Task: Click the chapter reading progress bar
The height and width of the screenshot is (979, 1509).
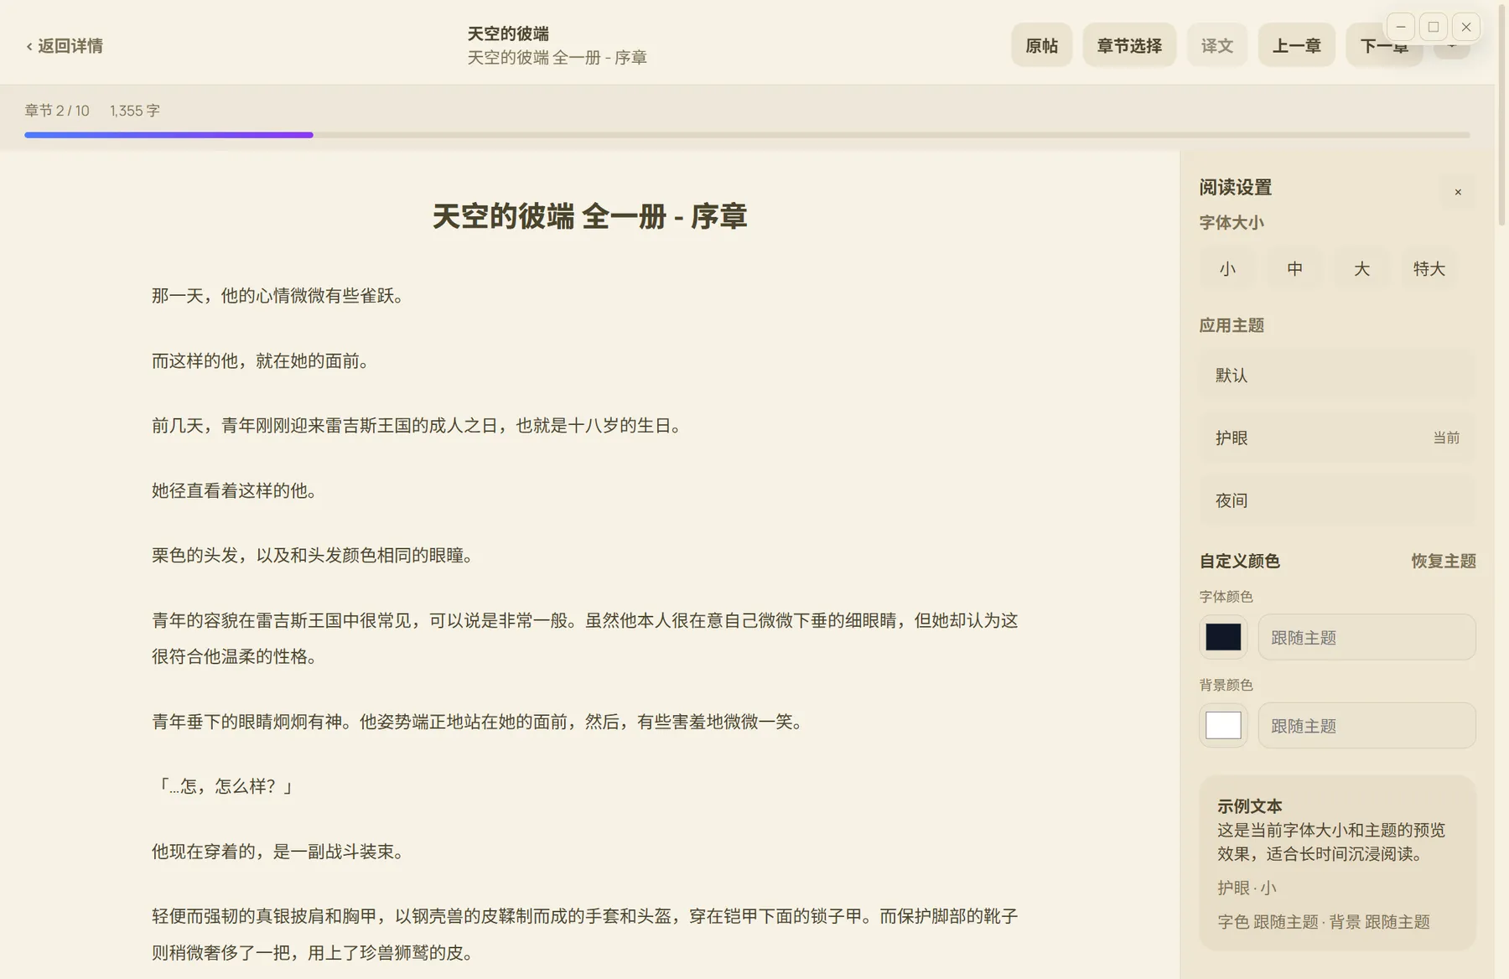Action: pyautogui.click(x=746, y=135)
